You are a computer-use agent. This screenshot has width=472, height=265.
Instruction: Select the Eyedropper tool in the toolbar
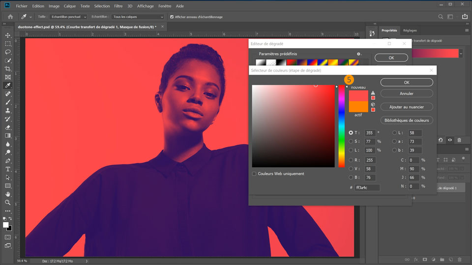point(8,85)
